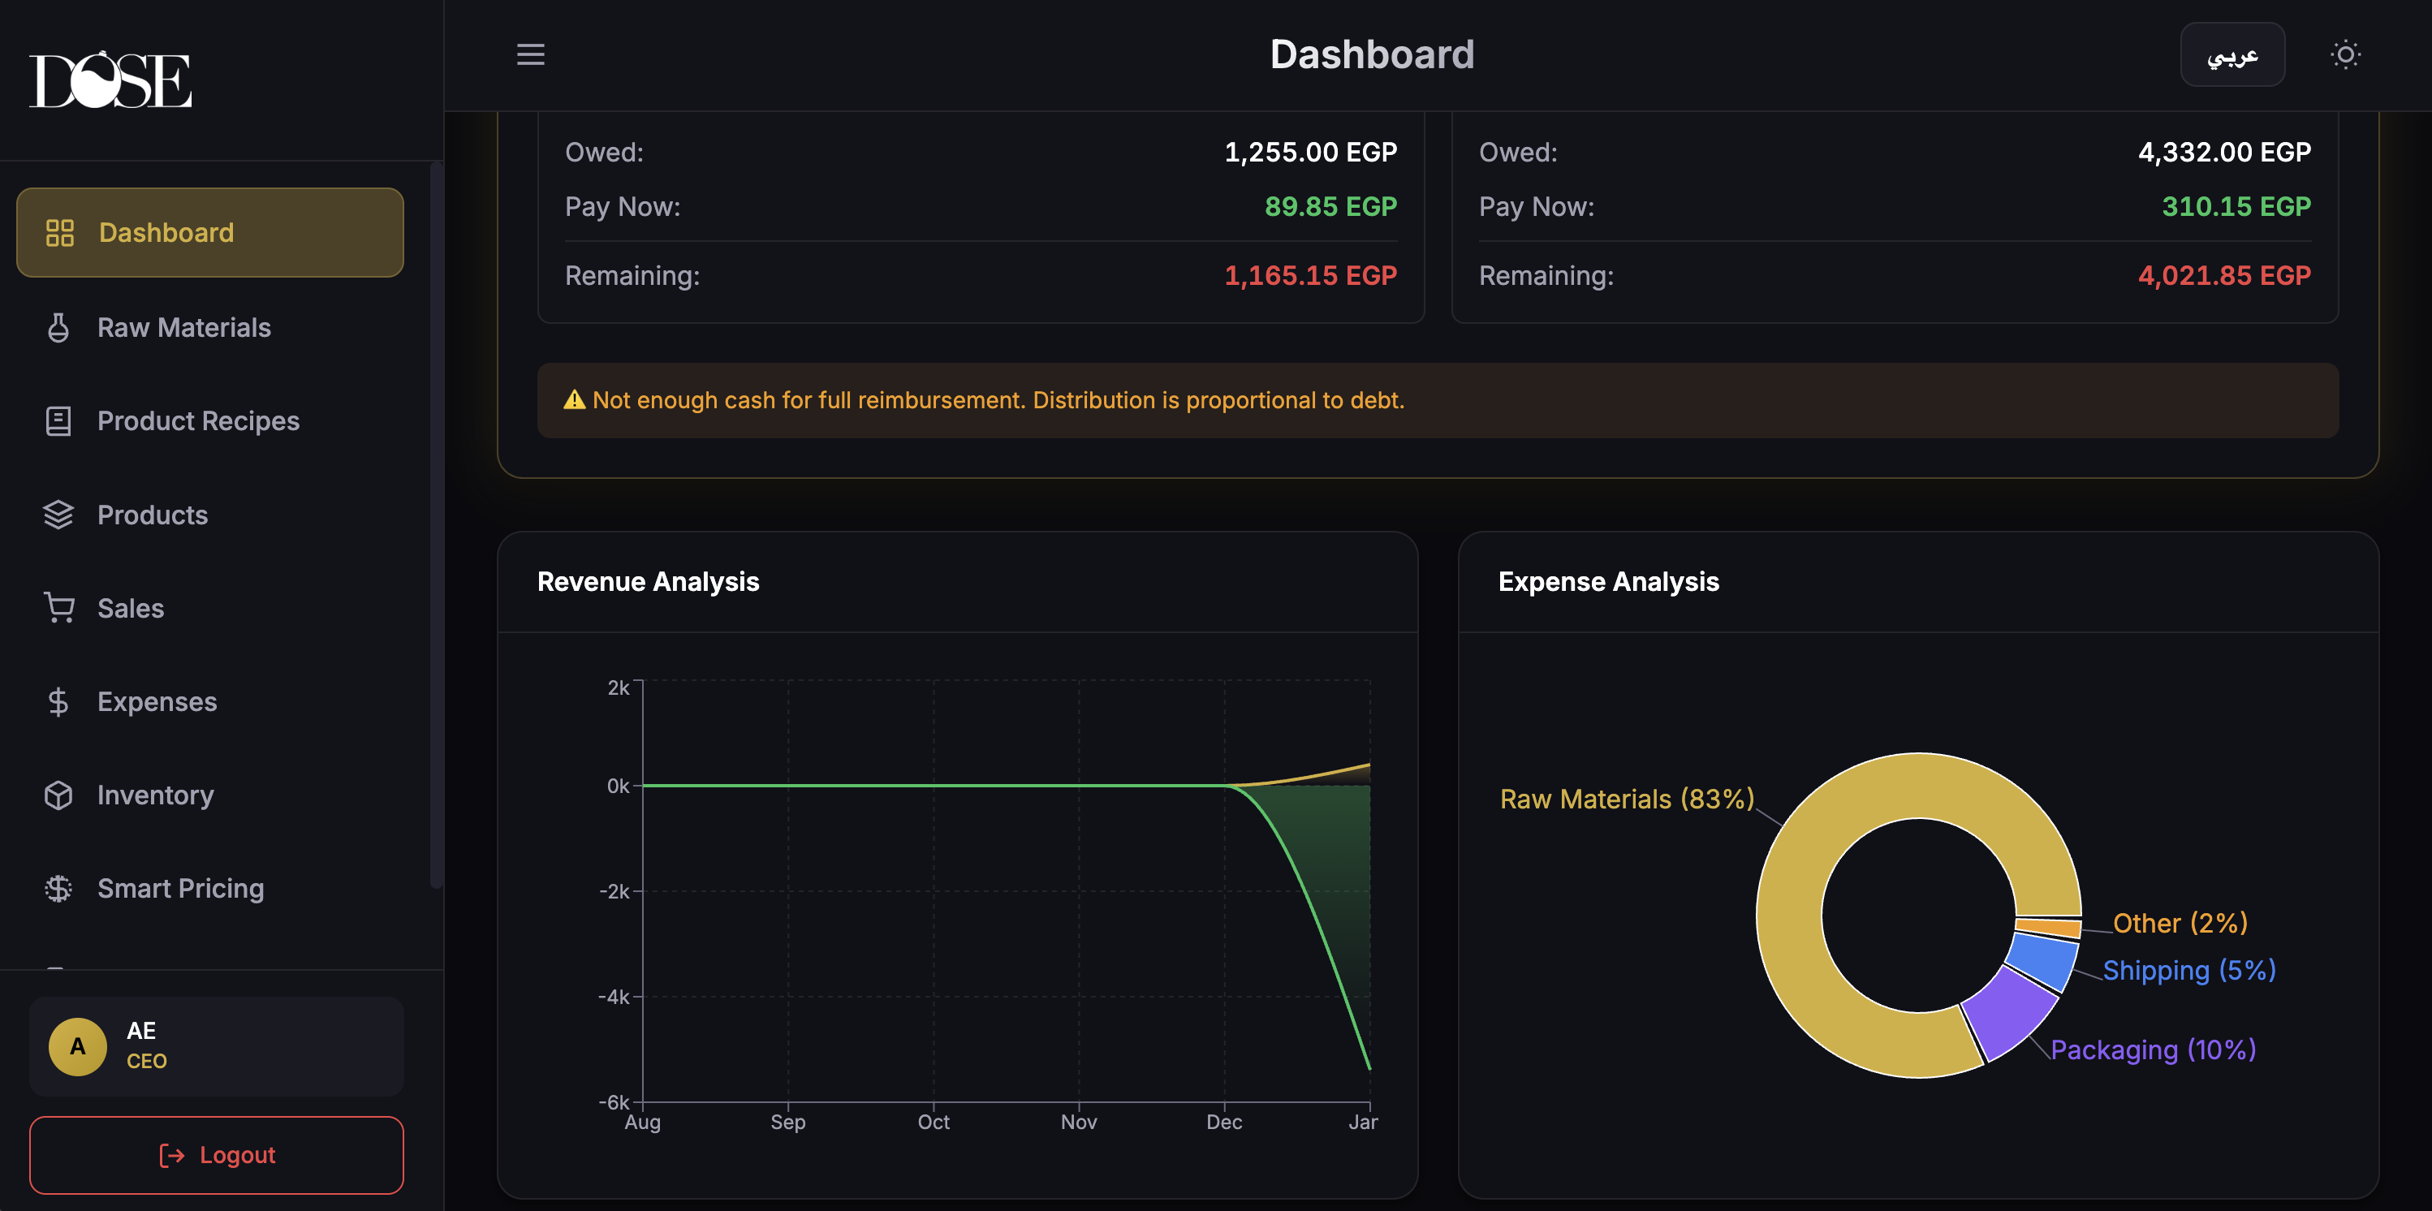Toggle the sidebar with the hamburger icon
Viewport: 2432px width, 1211px height.
click(x=531, y=54)
